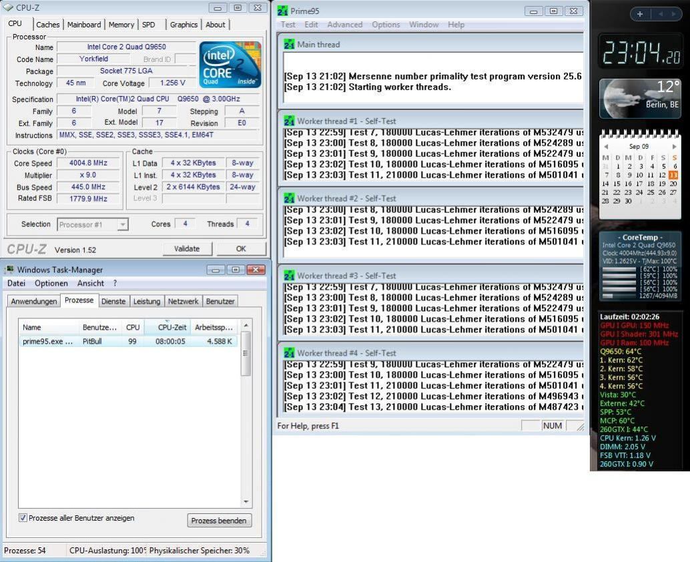Switch to the Leistung tab
This screenshot has width=690, height=562.
click(x=147, y=302)
